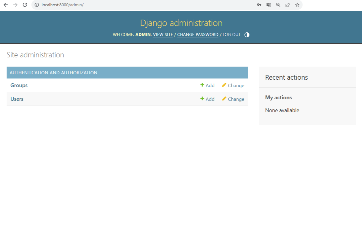Go back with the browser back arrow

pos(6,5)
